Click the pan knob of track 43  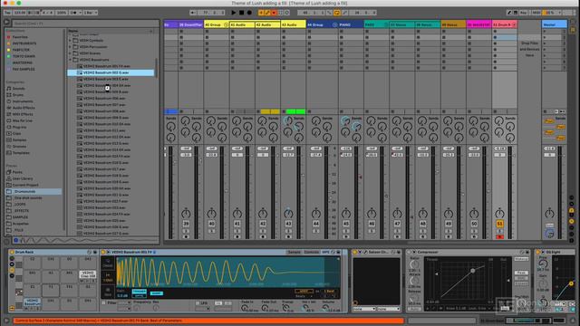point(288,214)
